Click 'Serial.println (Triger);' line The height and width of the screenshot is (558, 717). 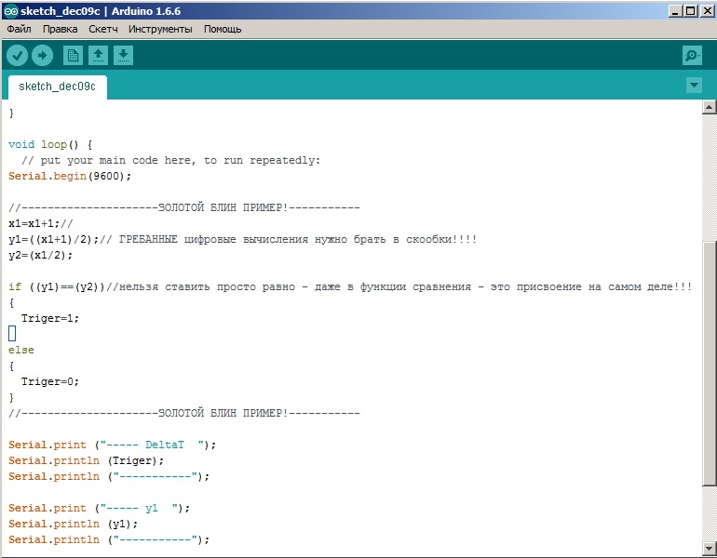[x=86, y=460]
